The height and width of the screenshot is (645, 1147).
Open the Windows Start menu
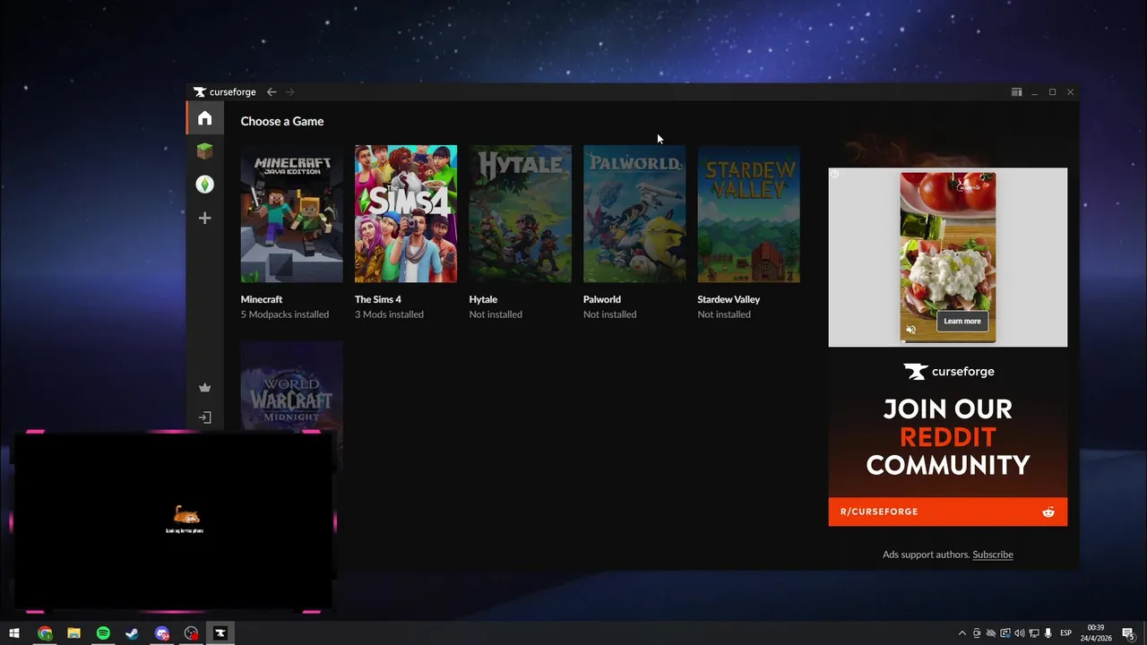tap(14, 633)
